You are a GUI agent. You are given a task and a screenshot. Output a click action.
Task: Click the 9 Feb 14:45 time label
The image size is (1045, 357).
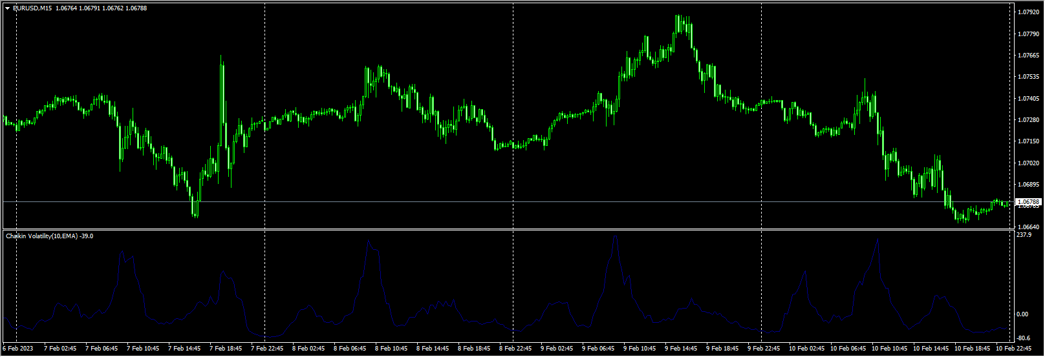pos(681,349)
